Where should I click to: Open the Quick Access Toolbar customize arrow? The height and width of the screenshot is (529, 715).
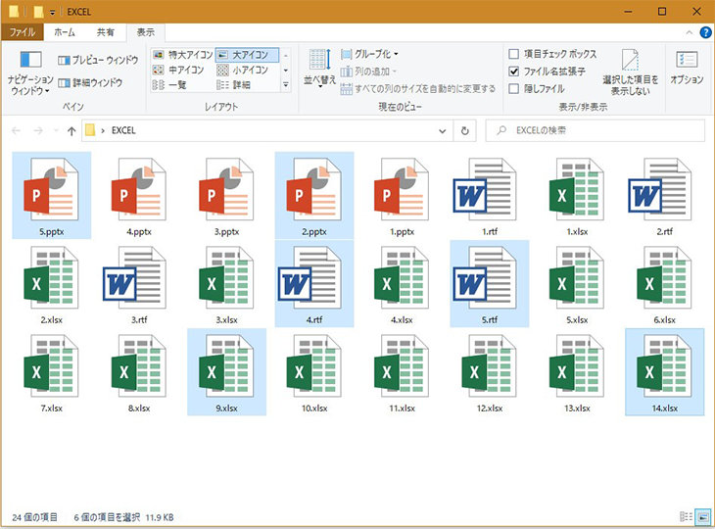(x=53, y=13)
